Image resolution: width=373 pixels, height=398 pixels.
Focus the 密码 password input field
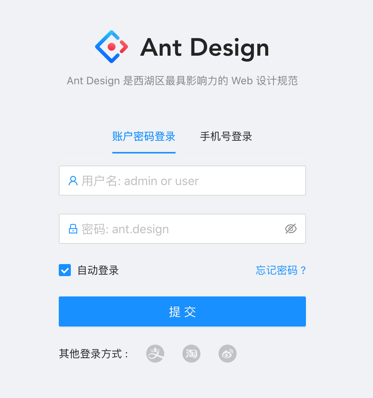point(182,229)
